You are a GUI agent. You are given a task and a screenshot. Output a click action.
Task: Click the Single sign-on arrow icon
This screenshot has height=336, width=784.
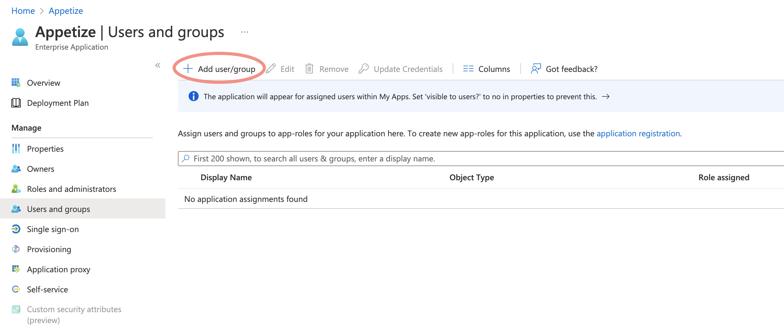click(16, 229)
